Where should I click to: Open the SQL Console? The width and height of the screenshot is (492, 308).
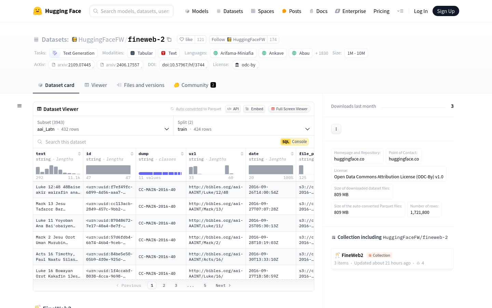[295, 142]
